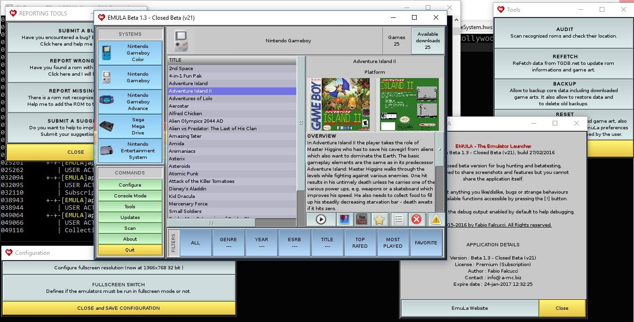Switch to Console Mode
634x322 pixels.
coord(130,196)
